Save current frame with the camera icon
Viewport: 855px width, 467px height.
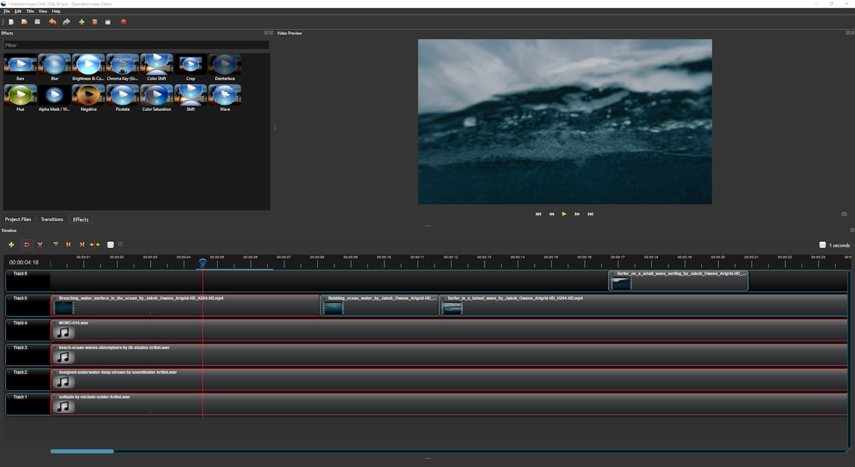(844, 214)
